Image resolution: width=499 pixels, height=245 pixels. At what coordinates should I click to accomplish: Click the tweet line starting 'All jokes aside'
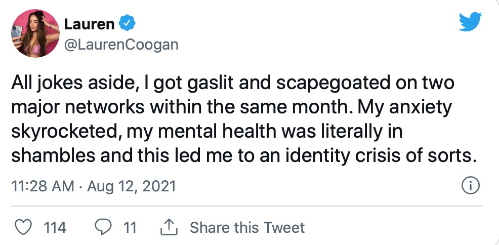(232, 84)
